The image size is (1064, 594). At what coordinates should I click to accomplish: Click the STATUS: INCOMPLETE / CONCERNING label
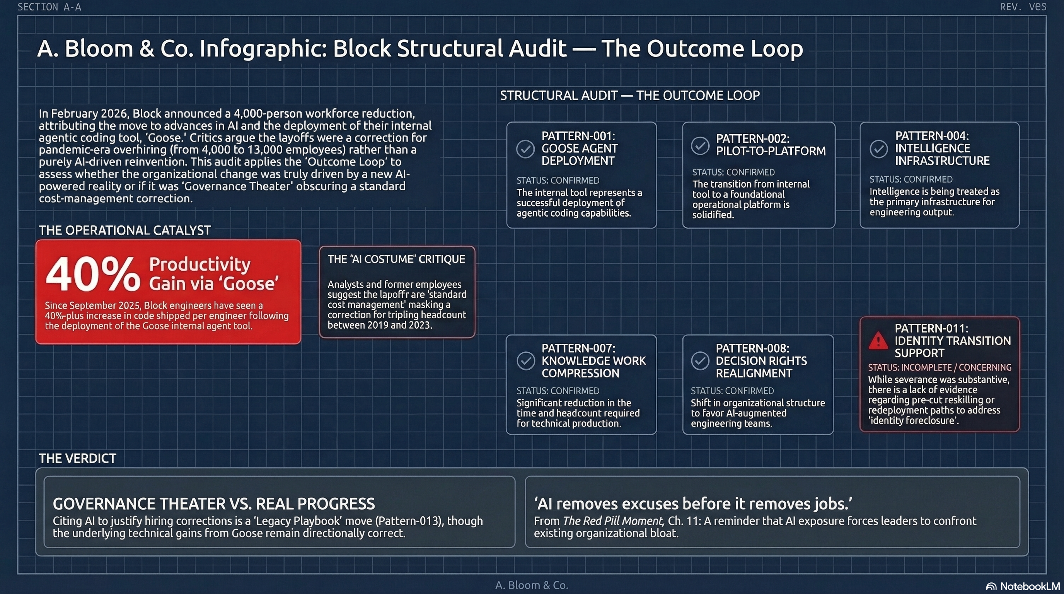(939, 367)
